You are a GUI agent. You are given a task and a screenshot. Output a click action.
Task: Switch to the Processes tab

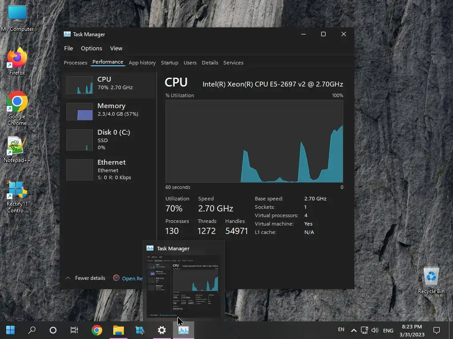[75, 63]
